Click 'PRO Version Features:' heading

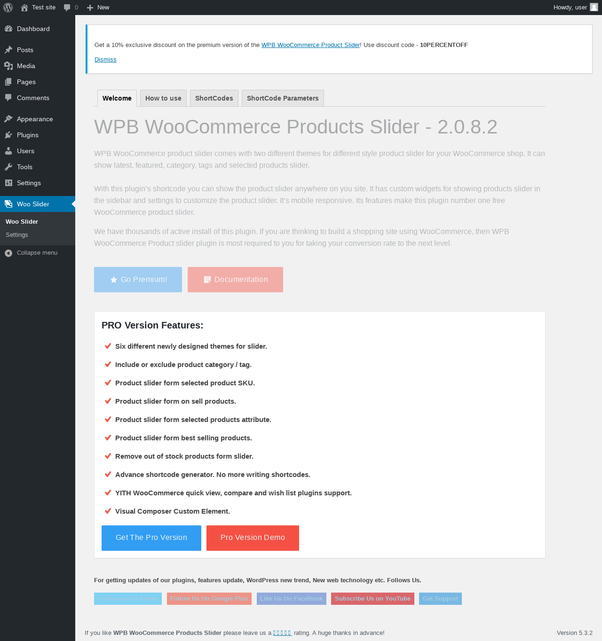[152, 325]
